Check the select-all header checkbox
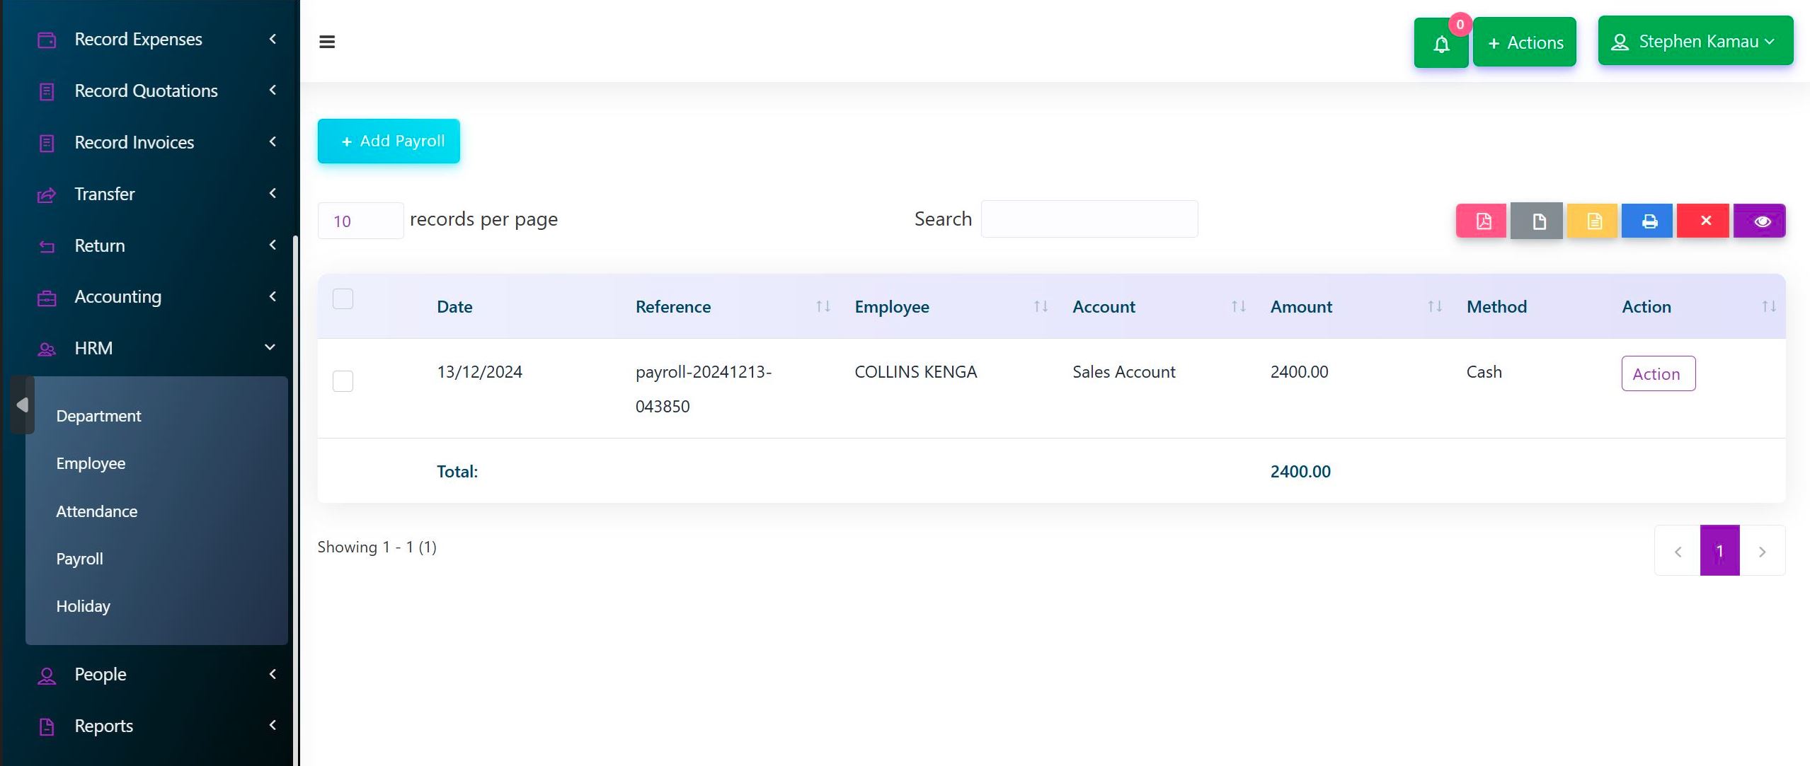1810x766 pixels. pyautogui.click(x=343, y=298)
